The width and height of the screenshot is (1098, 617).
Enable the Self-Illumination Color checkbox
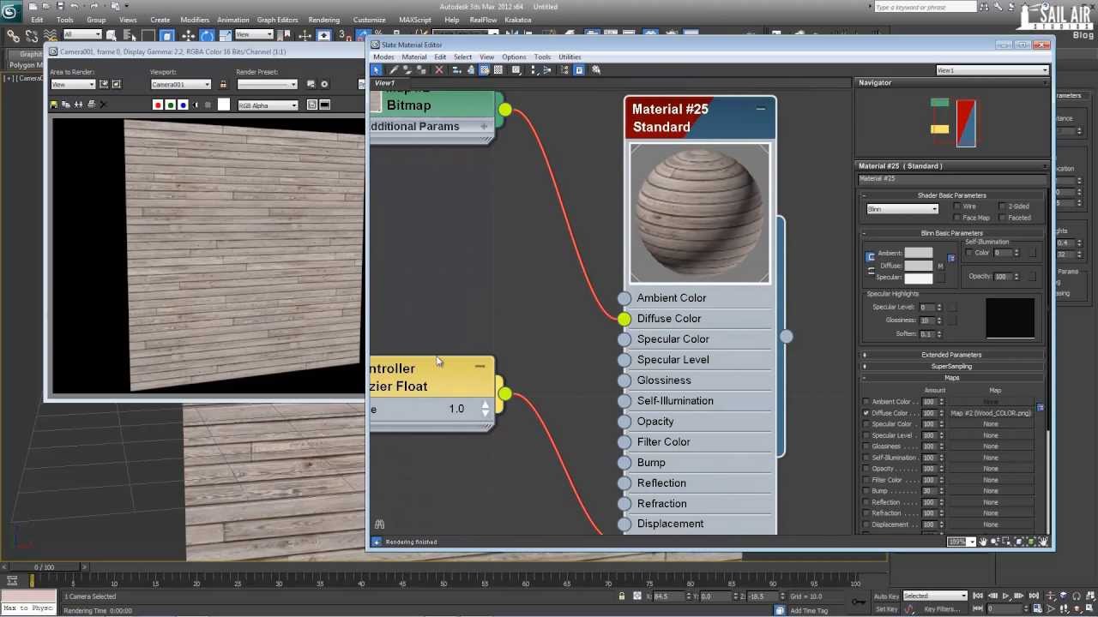969,253
